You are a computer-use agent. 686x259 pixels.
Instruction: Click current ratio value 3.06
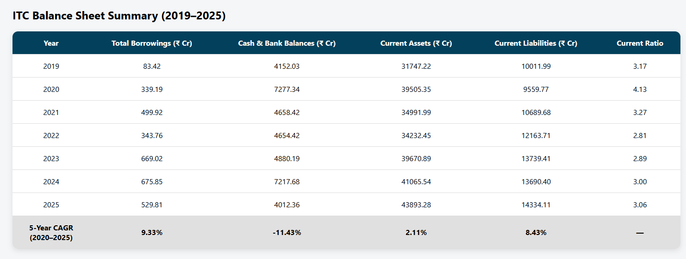coord(640,205)
